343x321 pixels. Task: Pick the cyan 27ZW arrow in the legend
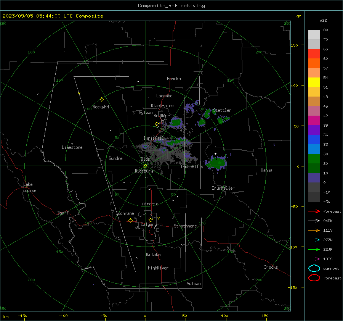[x=314, y=240]
